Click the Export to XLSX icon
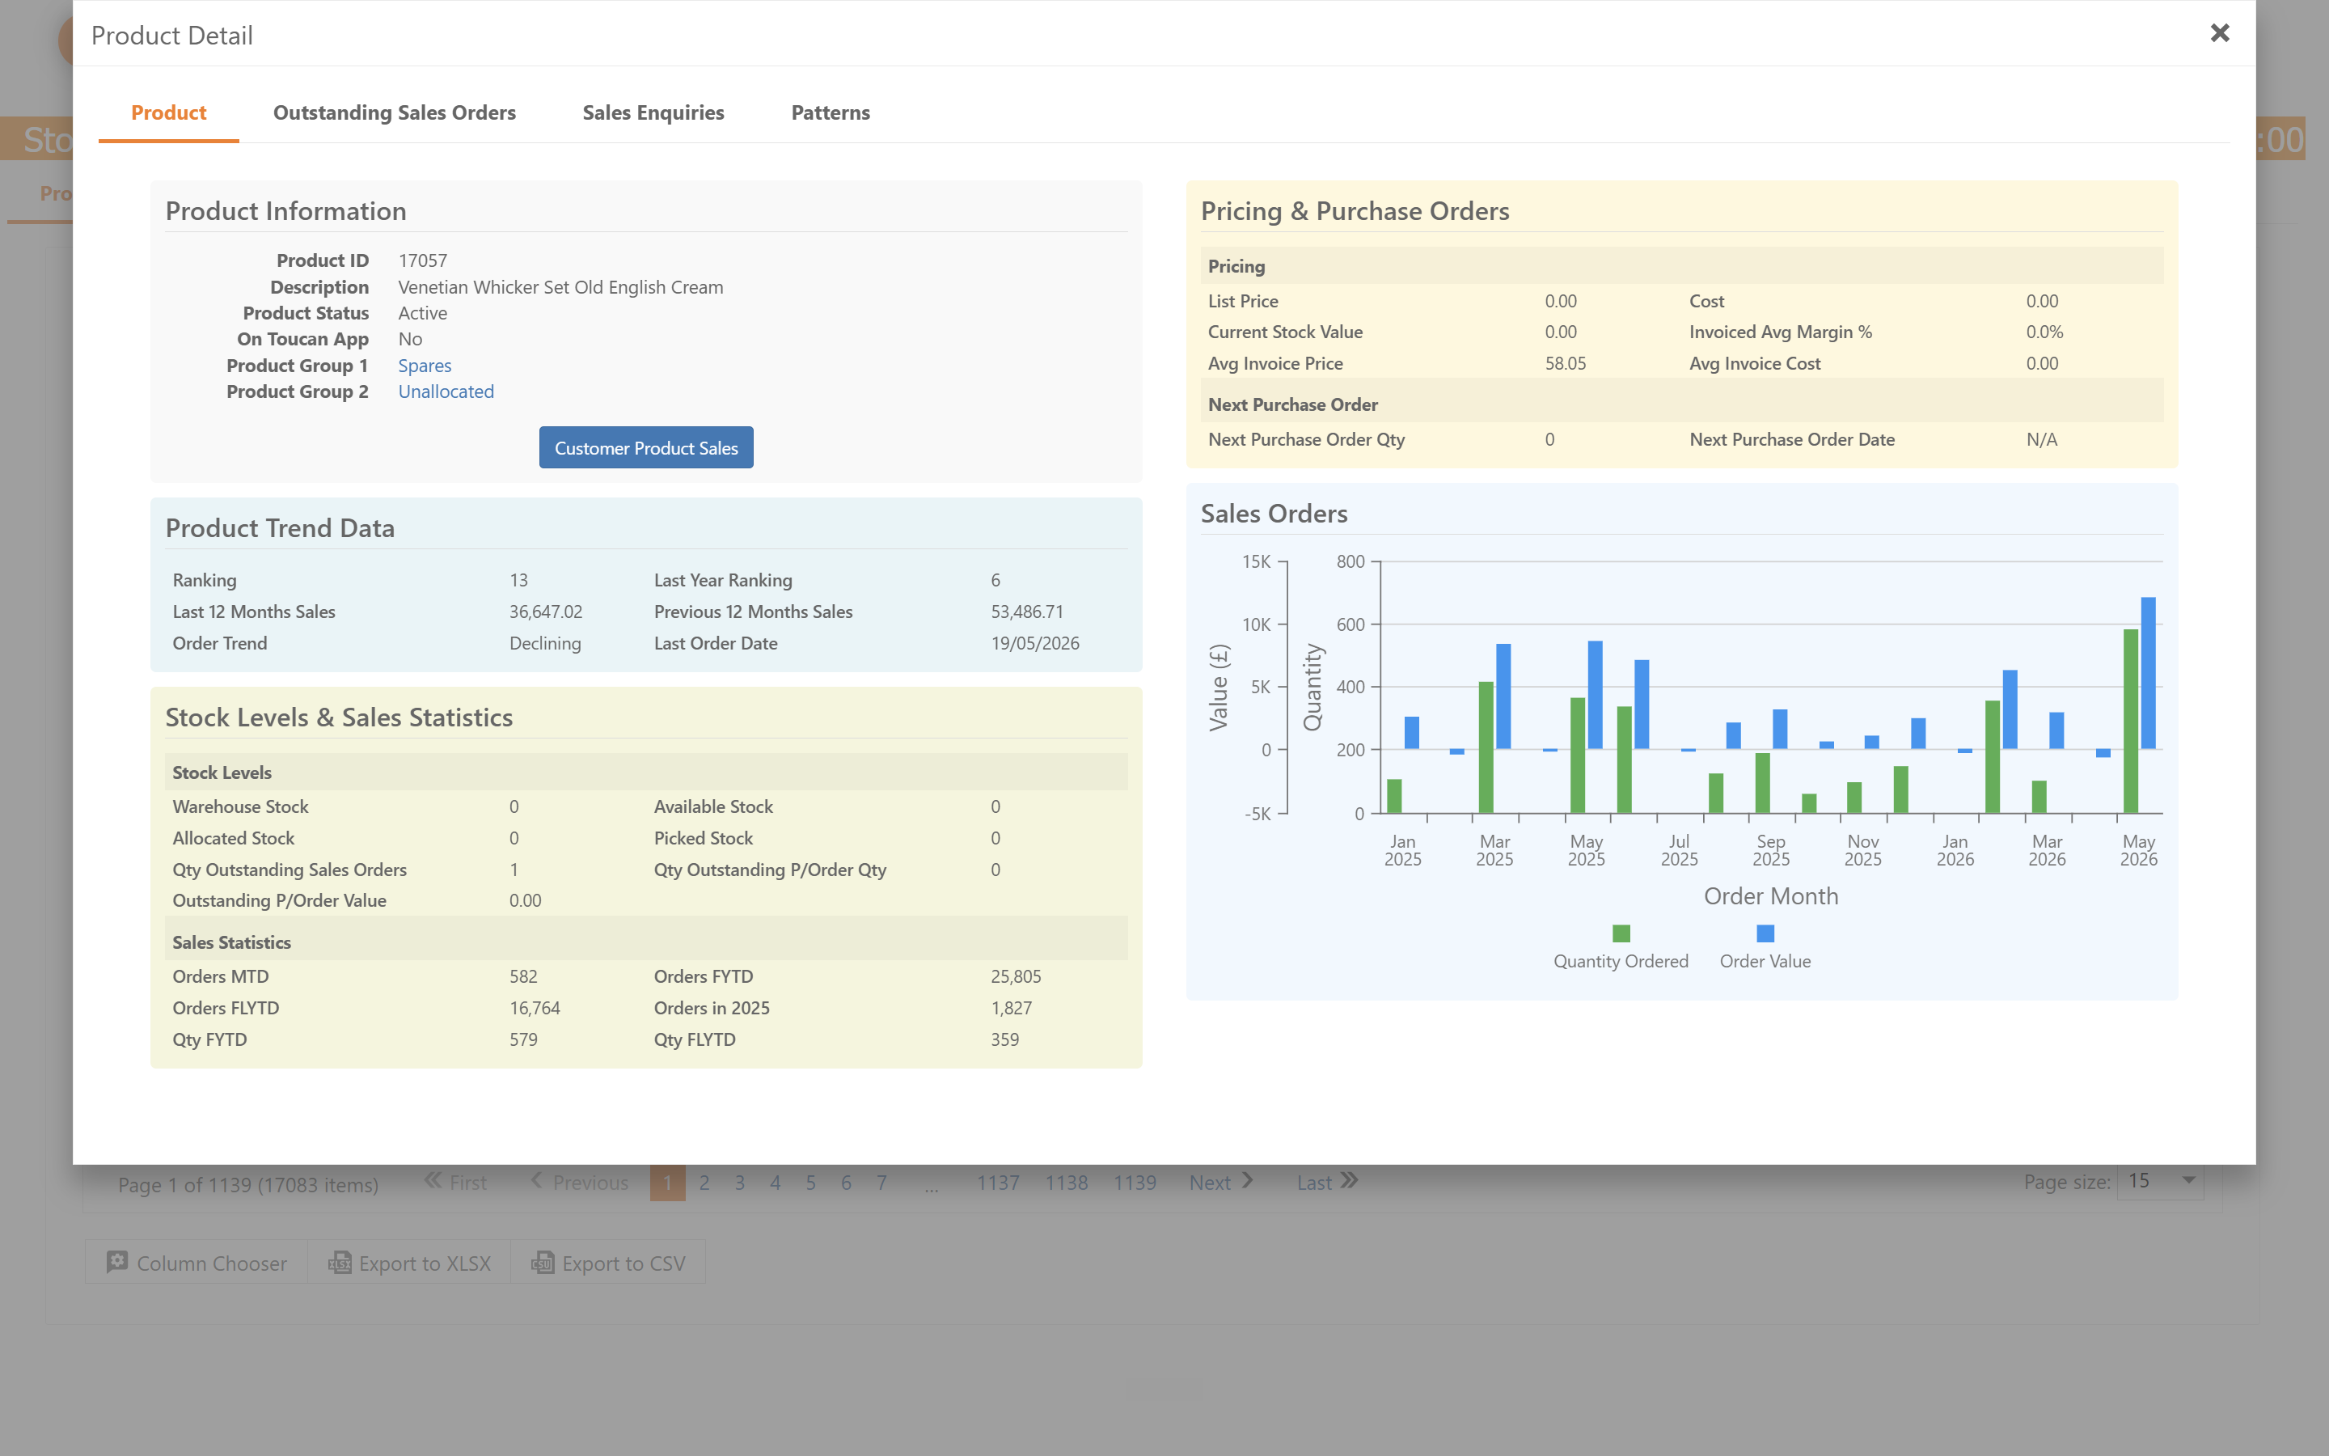This screenshot has width=2329, height=1456. (339, 1263)
